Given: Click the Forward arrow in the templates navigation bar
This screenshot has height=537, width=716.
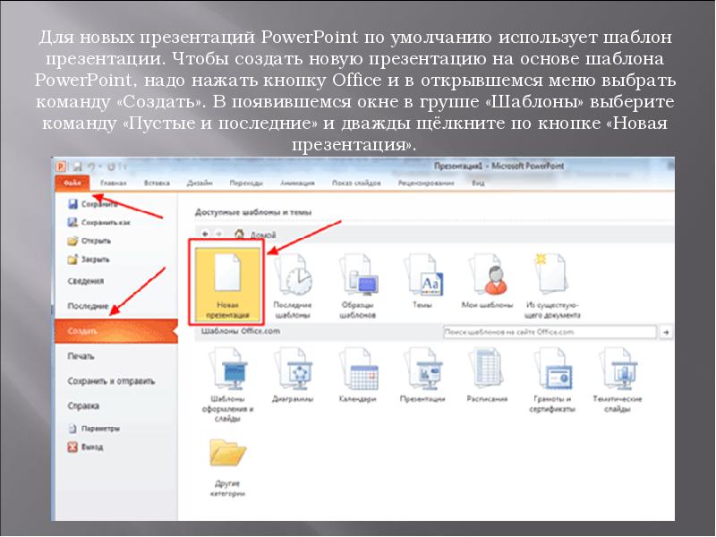Looking at the screenshot, I should coord(219,234).
